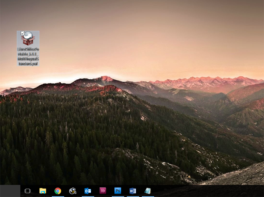Open Task View from the taskbar
The width and height of the screenshot is (264, 197).
pyautogui.click(x=28, y=191)
